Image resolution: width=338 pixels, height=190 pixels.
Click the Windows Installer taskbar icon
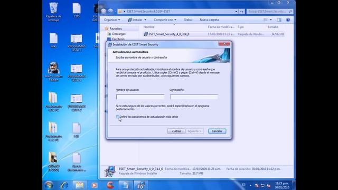pyautogui.click(x=141, y=185)
